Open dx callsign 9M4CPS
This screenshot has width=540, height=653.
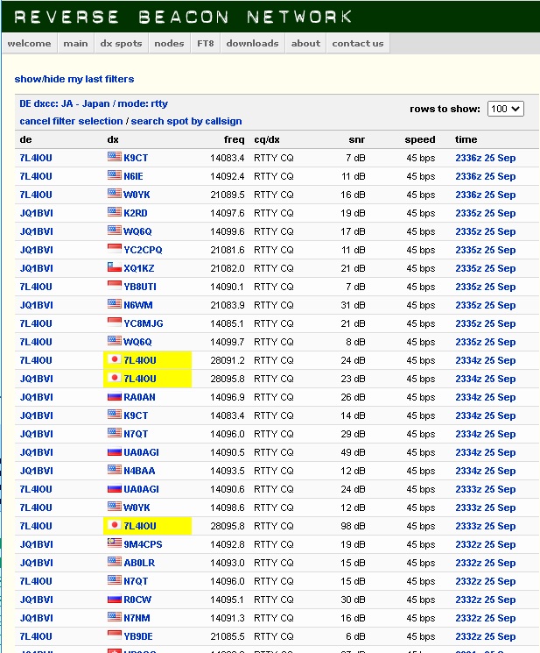tap(143, 544)
